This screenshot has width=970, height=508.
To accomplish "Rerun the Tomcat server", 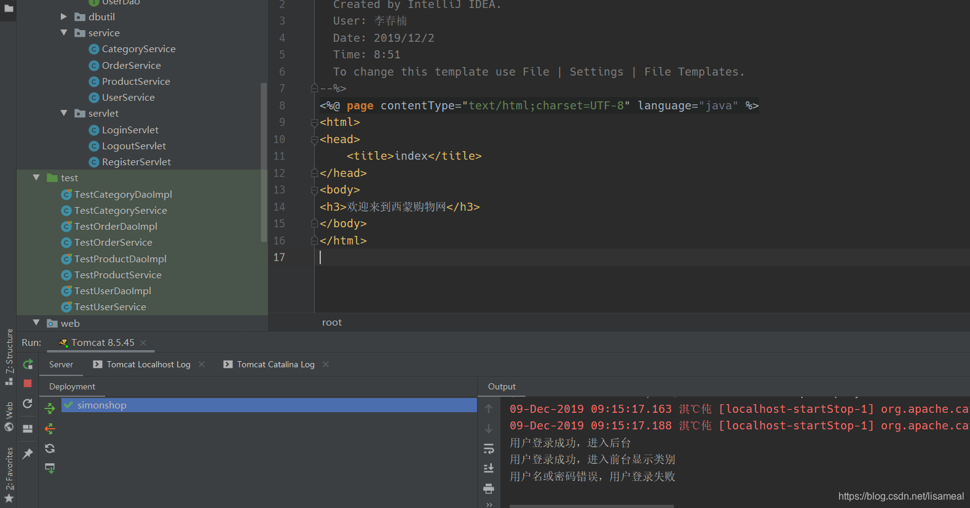I will click(x=28, y=364).
